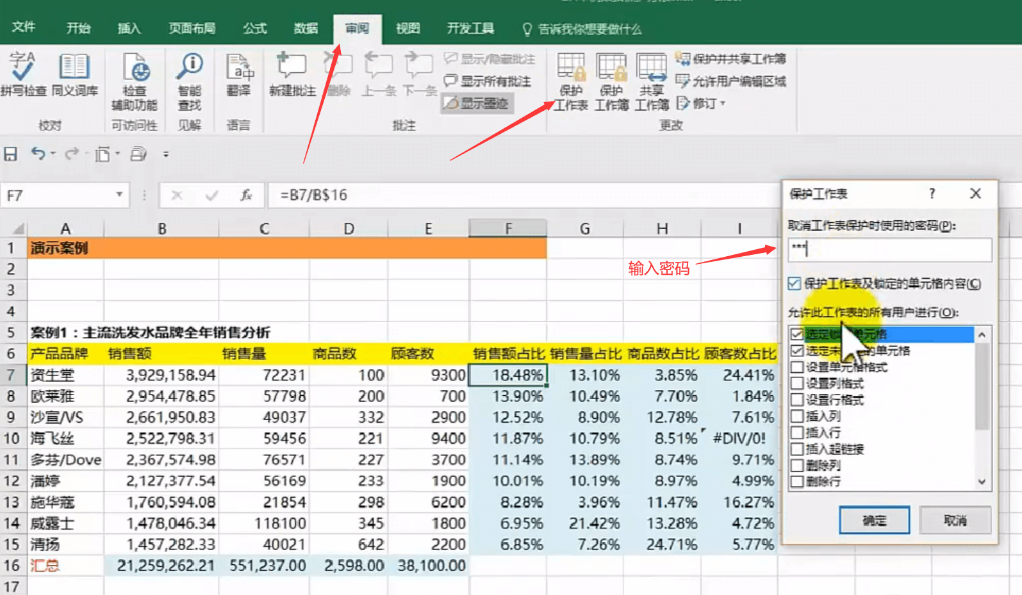Toggle 保护工作表及锁定的单元格内容 checkbox
Viewport: 1022px width, 595px height.
click(795, 284)
